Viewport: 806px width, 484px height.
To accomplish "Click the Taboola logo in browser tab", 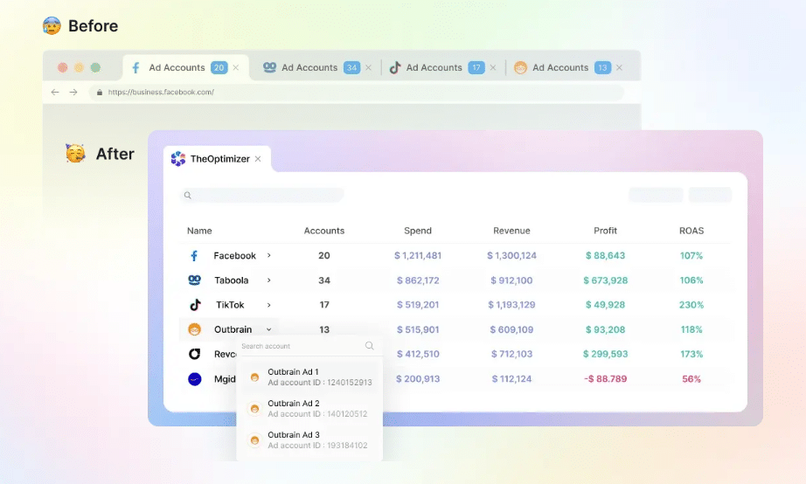I will (x=269, y=67).
